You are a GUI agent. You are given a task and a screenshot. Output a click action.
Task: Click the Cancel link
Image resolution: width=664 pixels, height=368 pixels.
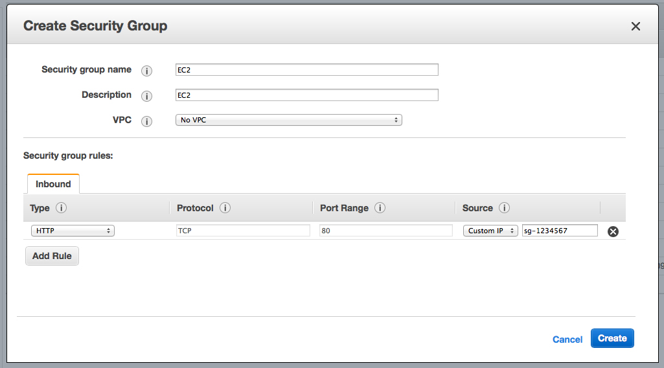[567, 339]
